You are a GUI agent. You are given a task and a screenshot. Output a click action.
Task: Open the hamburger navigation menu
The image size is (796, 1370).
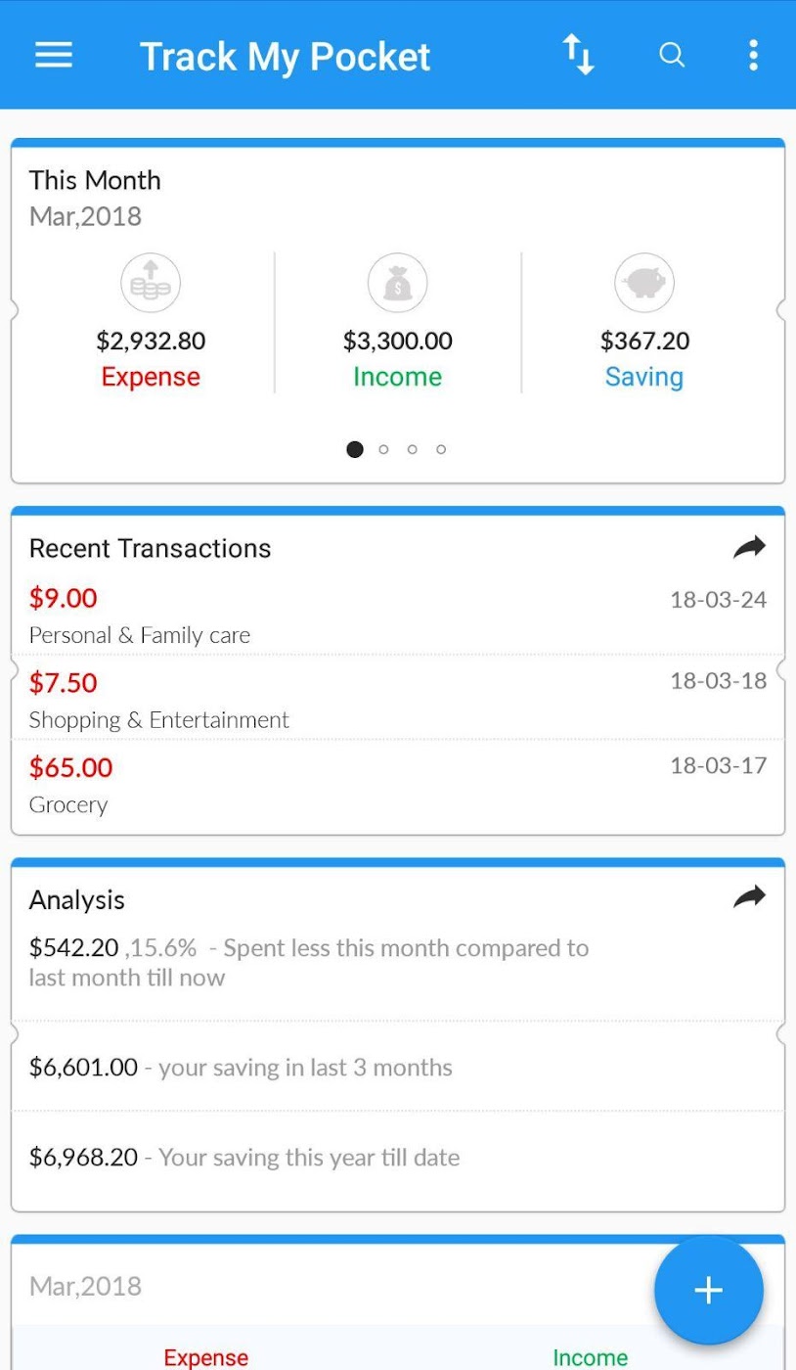[x=54, y=55]
